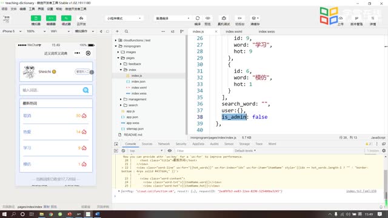The height and width of the screenshot is (218, 388).
Task: Click the Compile refresh icon
Action: pyautogui.click(x=198, y=18)
